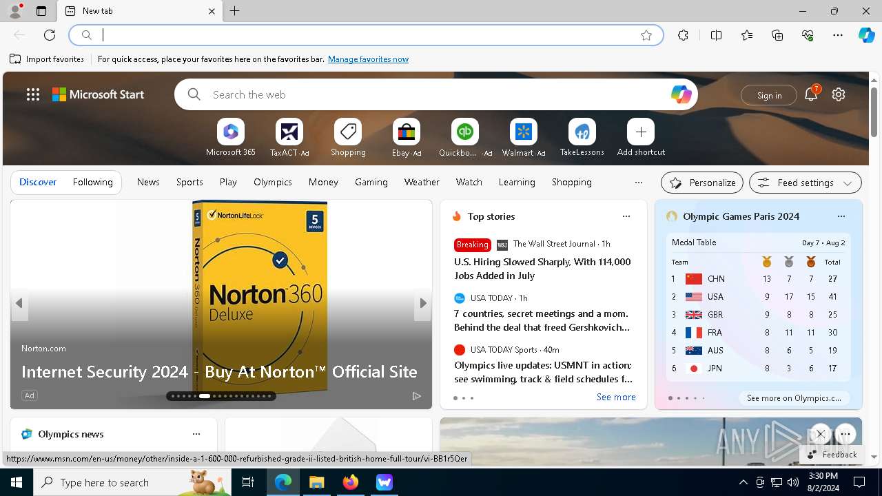This screenshot has width=882, height=496.
Task: Toggle Split screen view
Action: (716, 35)
